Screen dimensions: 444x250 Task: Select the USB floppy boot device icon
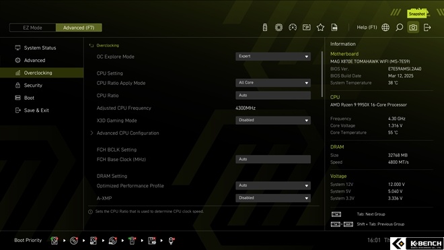(152, 241)
